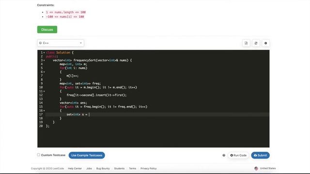Collapse code fold arrow on line 3
310x174 pixels.
[44, 60]
